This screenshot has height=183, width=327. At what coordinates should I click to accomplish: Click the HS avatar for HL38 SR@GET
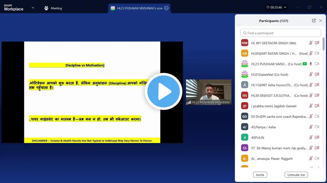(244, 95)
